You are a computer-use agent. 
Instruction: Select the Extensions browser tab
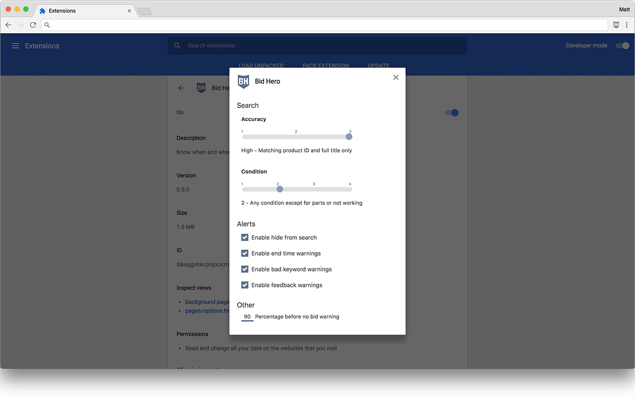(x=84, y=10)
